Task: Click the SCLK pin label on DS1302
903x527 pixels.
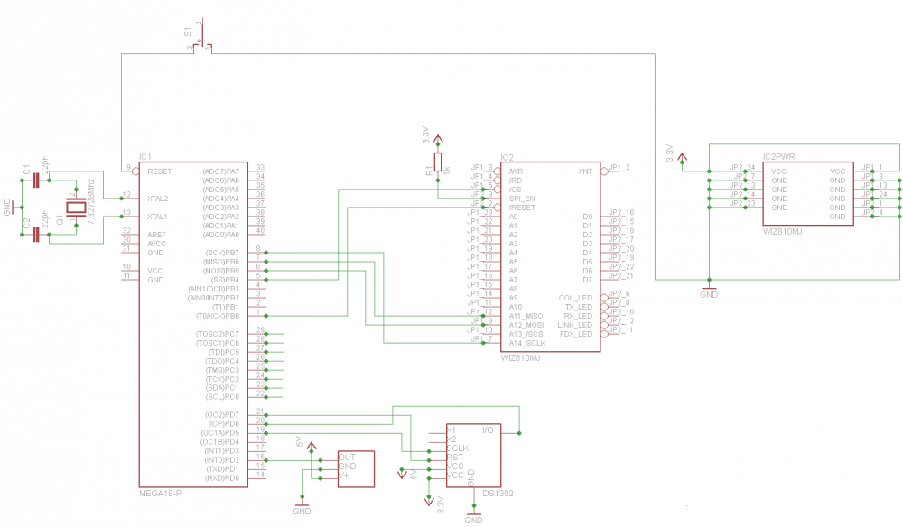Action: 458,448
